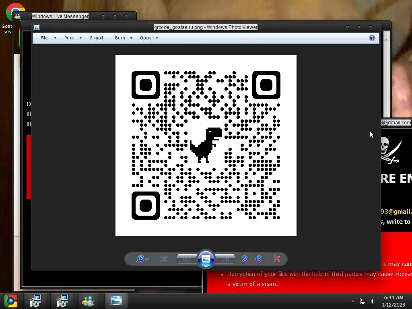412x309 pixels.
Task: Click the QR code image
Action: pyautogui.click(x=206, y=145)
